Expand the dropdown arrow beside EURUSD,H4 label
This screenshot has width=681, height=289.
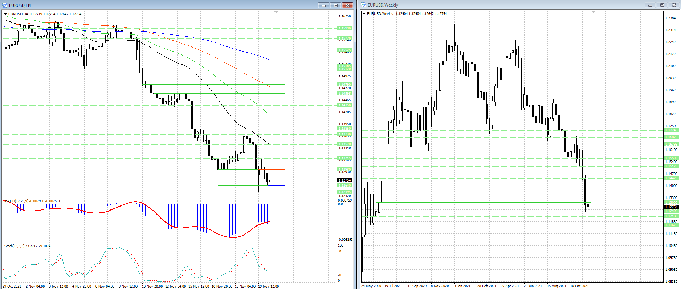[5, 14]
